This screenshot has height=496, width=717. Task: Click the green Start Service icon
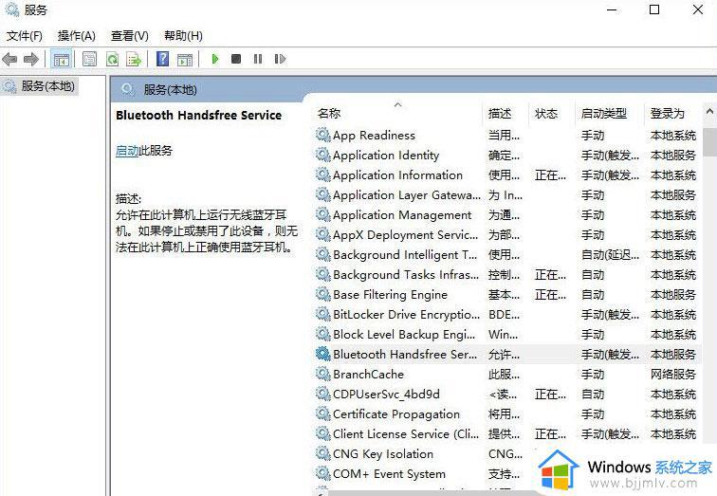215,59
